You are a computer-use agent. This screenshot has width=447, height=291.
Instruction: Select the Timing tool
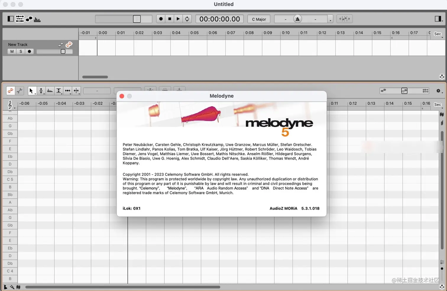tap(68, 91)
